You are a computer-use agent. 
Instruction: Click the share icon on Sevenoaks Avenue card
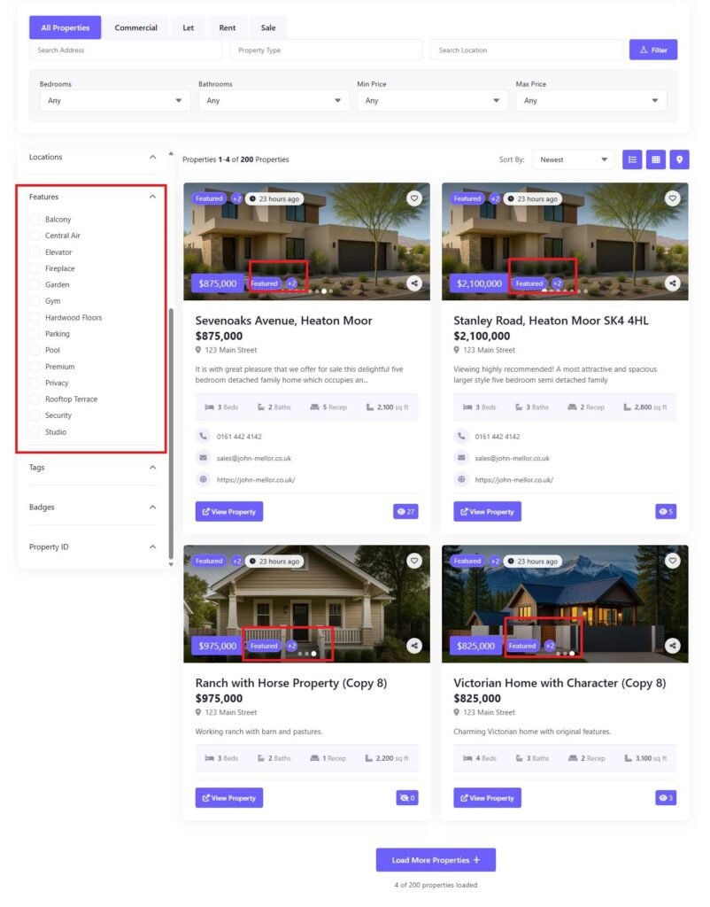click(x=414, y=283)
